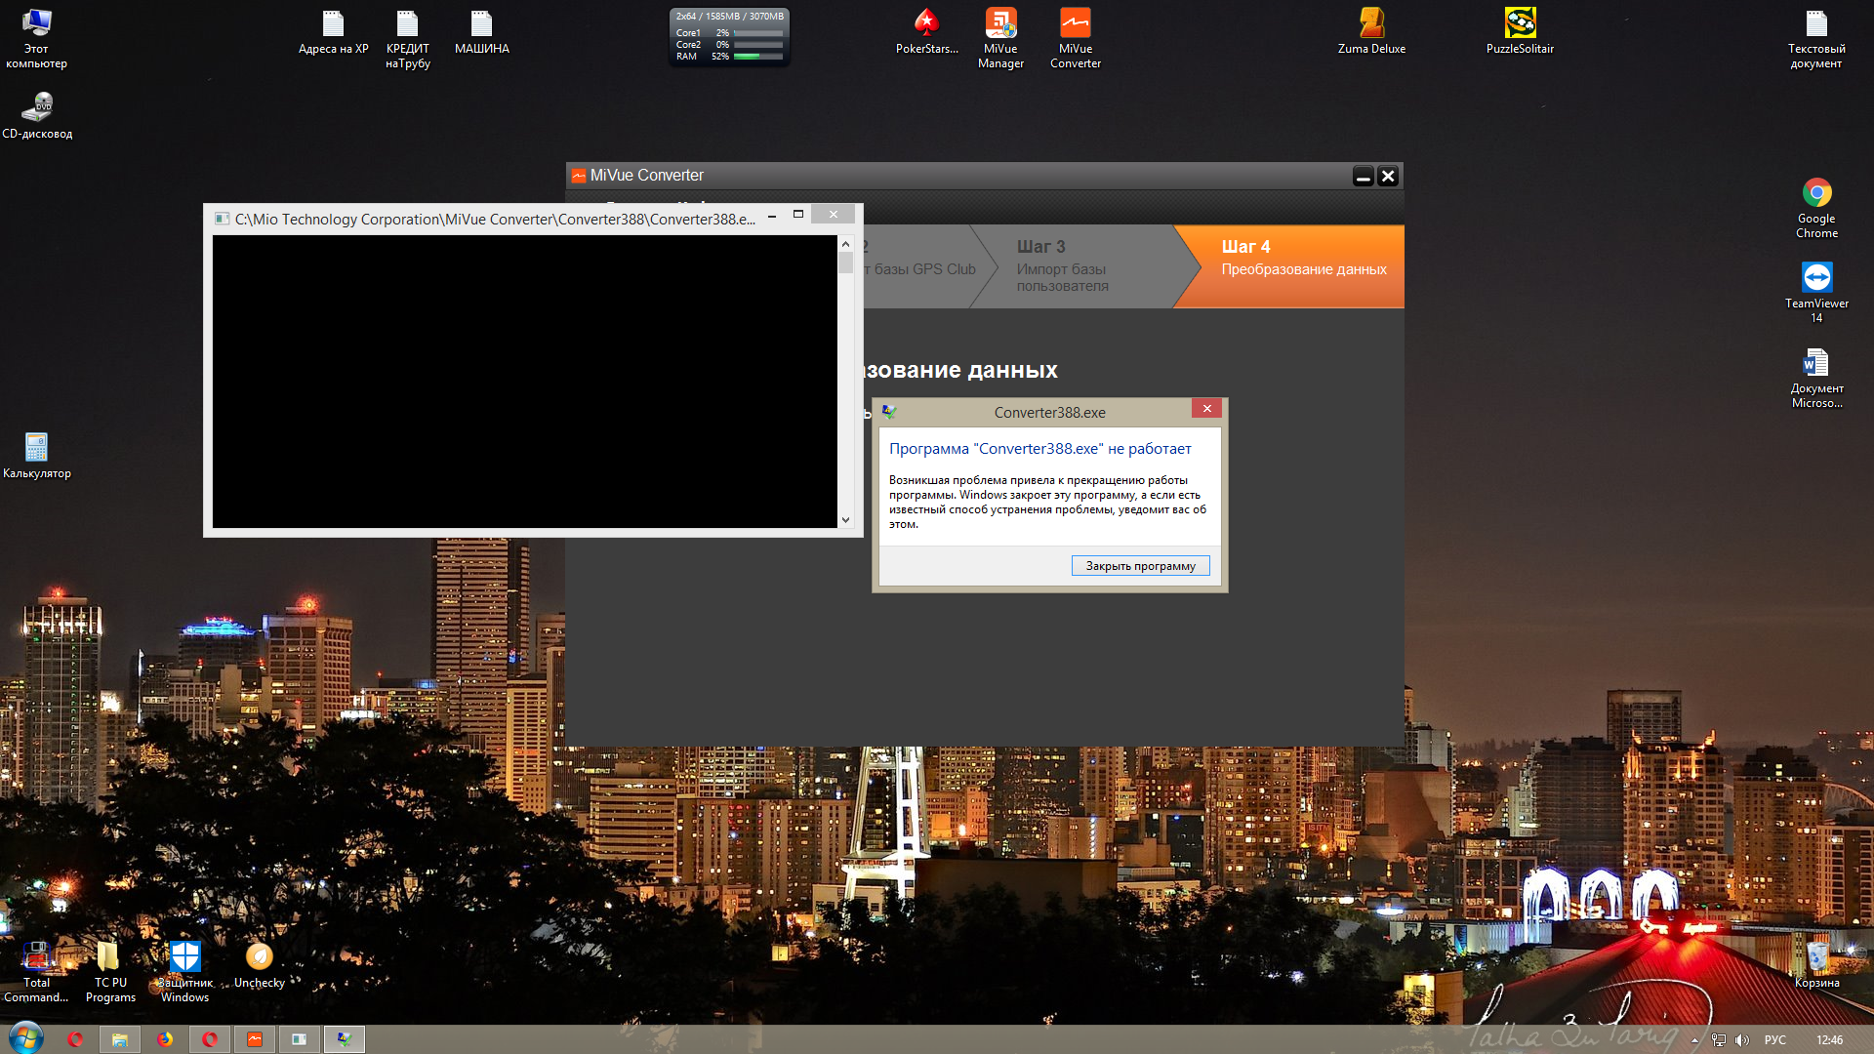Open the РУС language switcher in the tray
Image resolution: width=1874 pixels, height=1054 pixels.
[x=1774, y=1040]
